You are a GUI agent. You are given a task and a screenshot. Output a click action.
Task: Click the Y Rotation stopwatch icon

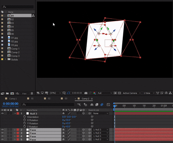[x=25, y=123]
